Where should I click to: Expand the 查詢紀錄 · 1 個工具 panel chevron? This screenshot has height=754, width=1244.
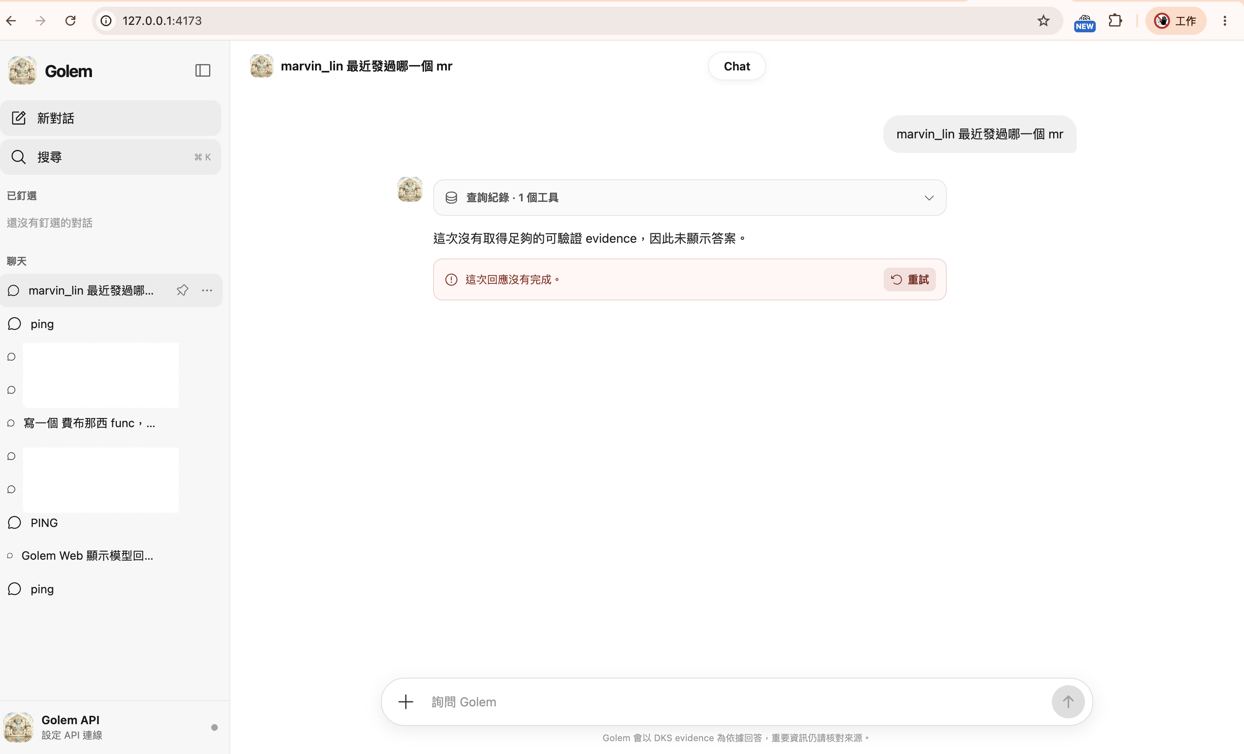(x=929, y=198)
